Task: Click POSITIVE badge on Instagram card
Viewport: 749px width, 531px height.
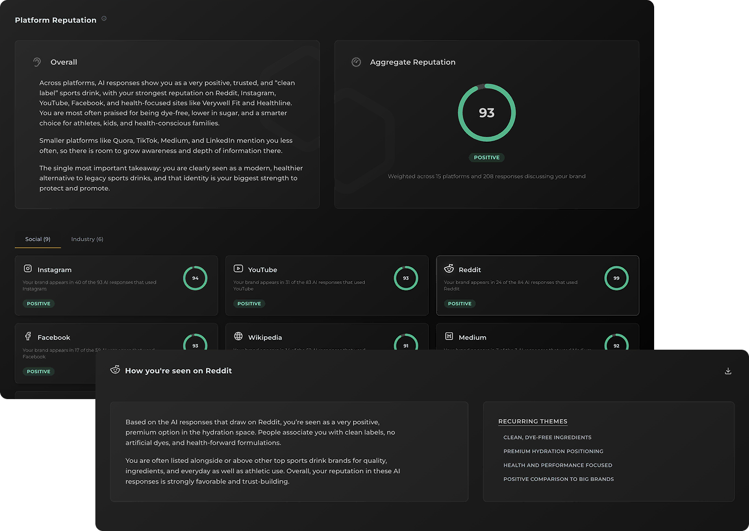Action: tap(38, 304)
